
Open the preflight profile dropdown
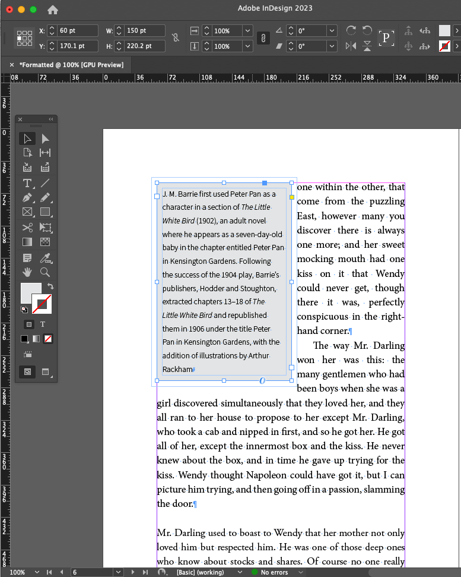point(240,572)
